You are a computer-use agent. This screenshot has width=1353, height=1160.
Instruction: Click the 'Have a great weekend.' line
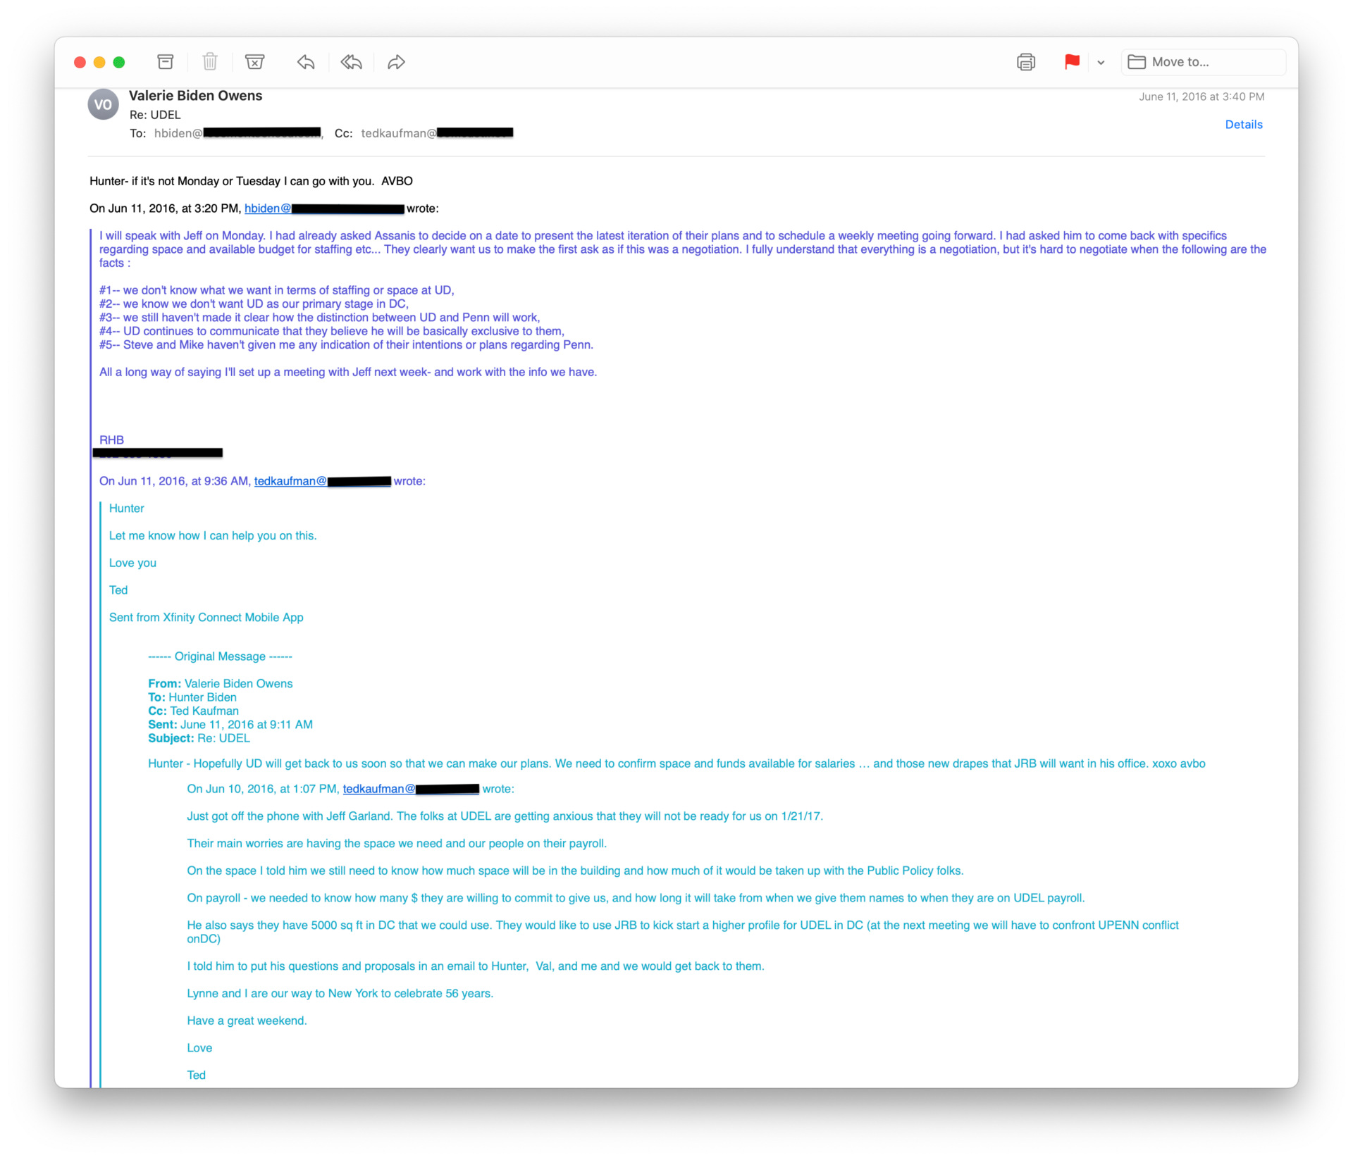coord(247,1021)
